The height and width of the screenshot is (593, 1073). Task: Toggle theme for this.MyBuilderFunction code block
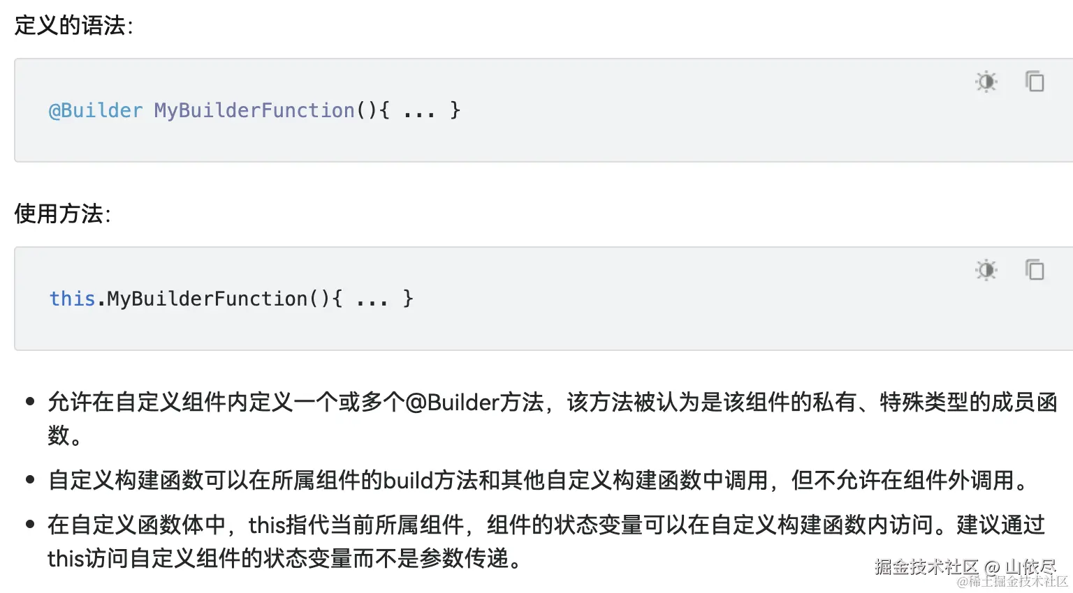coord(986,270)
